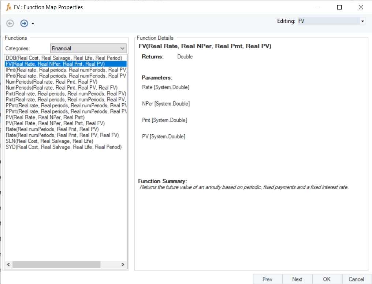This screenshot has width=372, height=284.
Task: Click the back navigation arrow icon
Action: 10,23
